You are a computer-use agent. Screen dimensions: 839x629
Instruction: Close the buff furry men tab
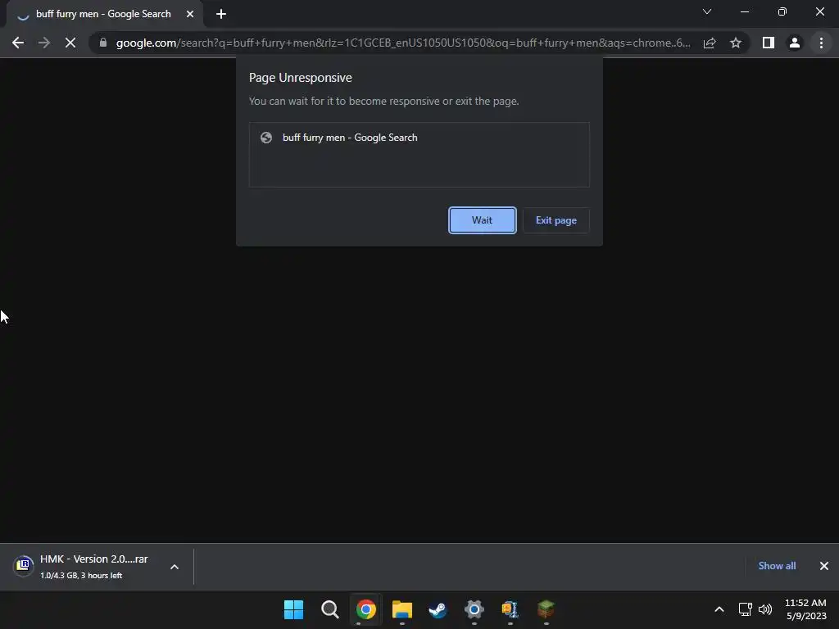pos(190,14)
